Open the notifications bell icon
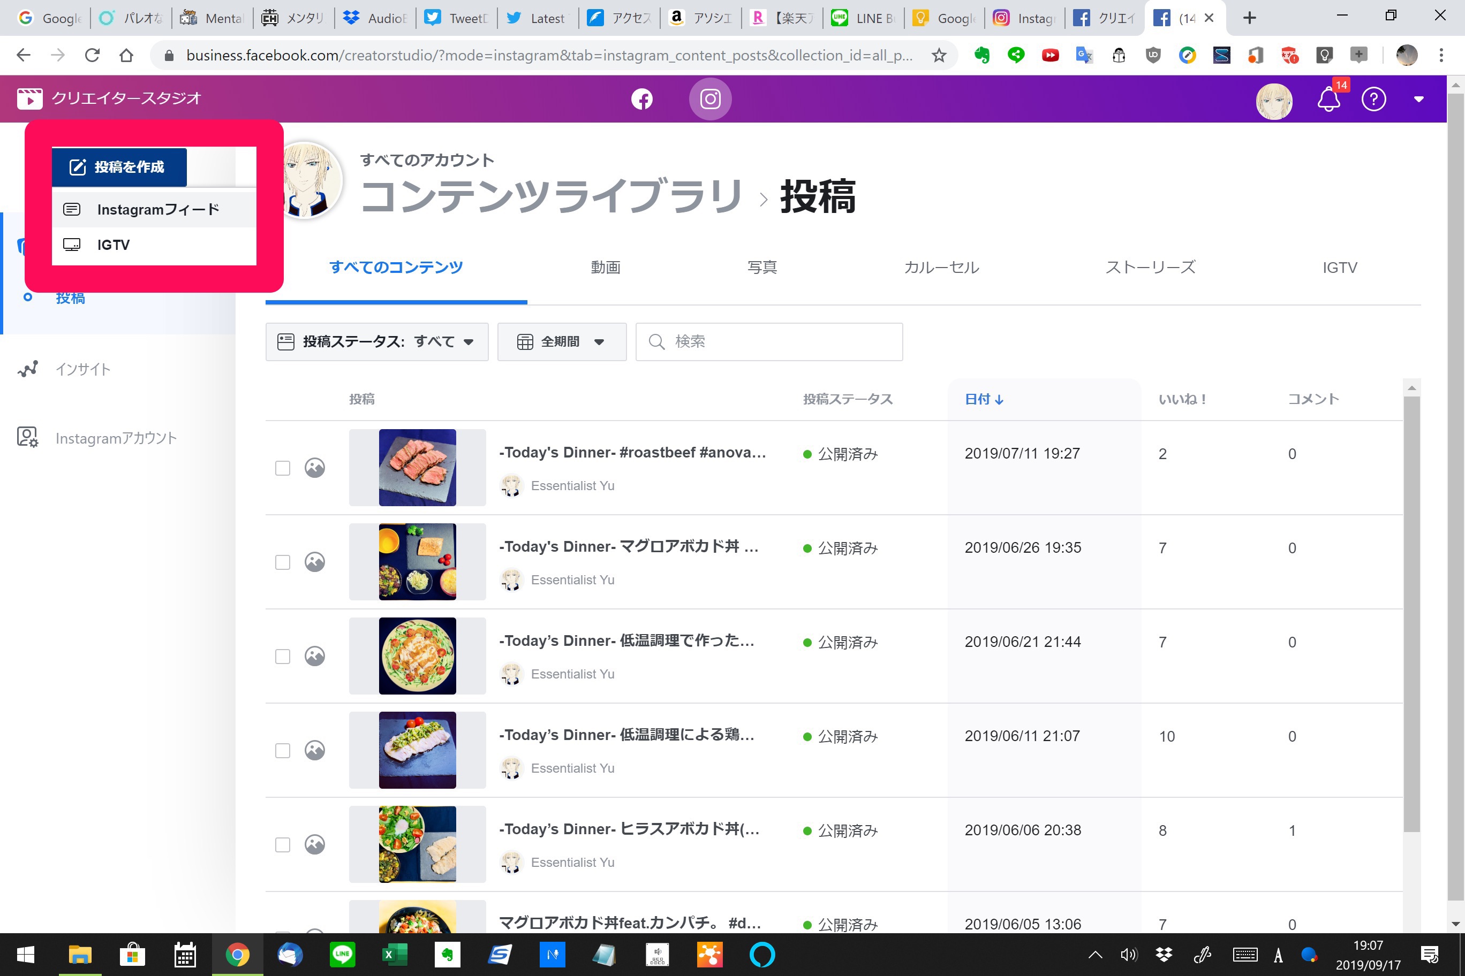1465x976 pixels. (x=1328, y=99)
